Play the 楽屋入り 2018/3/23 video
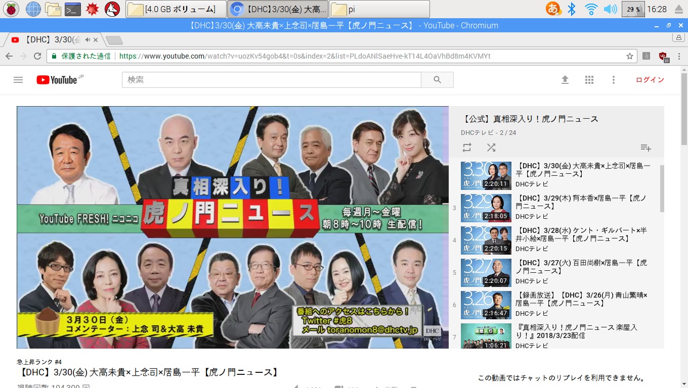The height and width of the screenshot is (388, 688). click(x=486, y=336)
